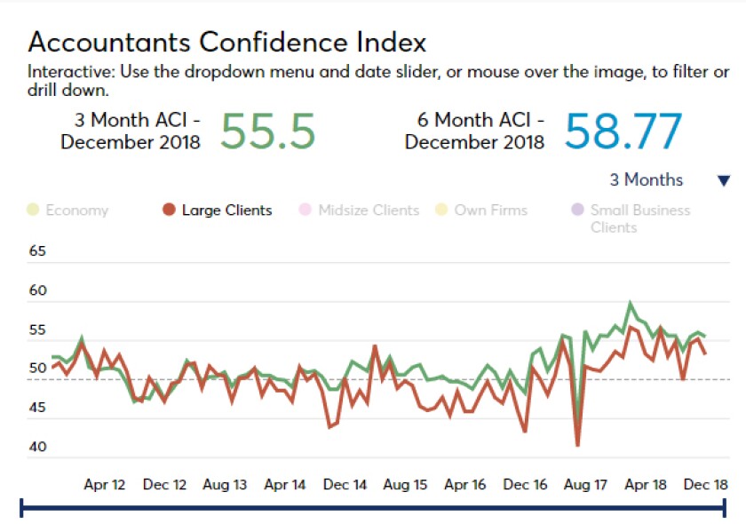Toggle the Economy series label

(77, 210)
